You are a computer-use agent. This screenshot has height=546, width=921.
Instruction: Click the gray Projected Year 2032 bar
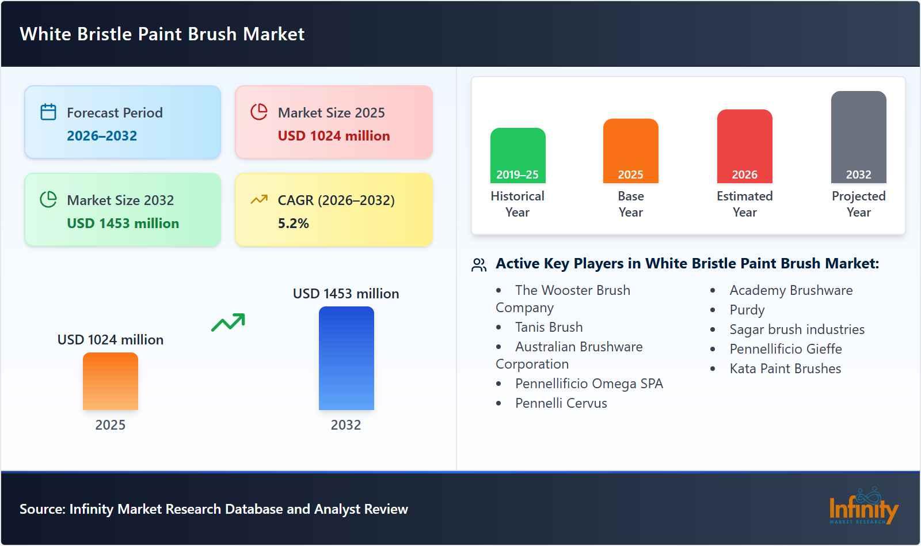coord(858,137)
